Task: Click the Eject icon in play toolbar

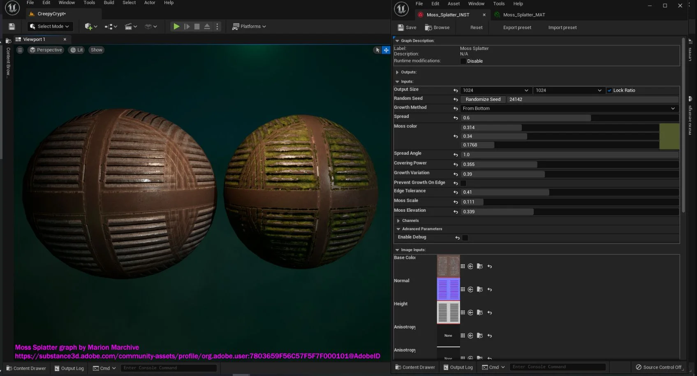Action: click(207, 26)
